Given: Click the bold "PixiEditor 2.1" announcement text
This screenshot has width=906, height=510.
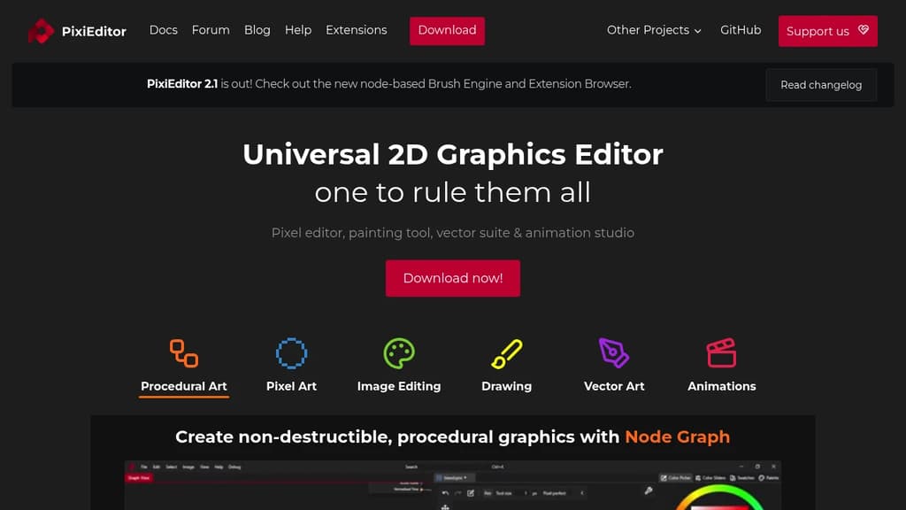Looking at the screenshot, I should click(x=182, y=84).
